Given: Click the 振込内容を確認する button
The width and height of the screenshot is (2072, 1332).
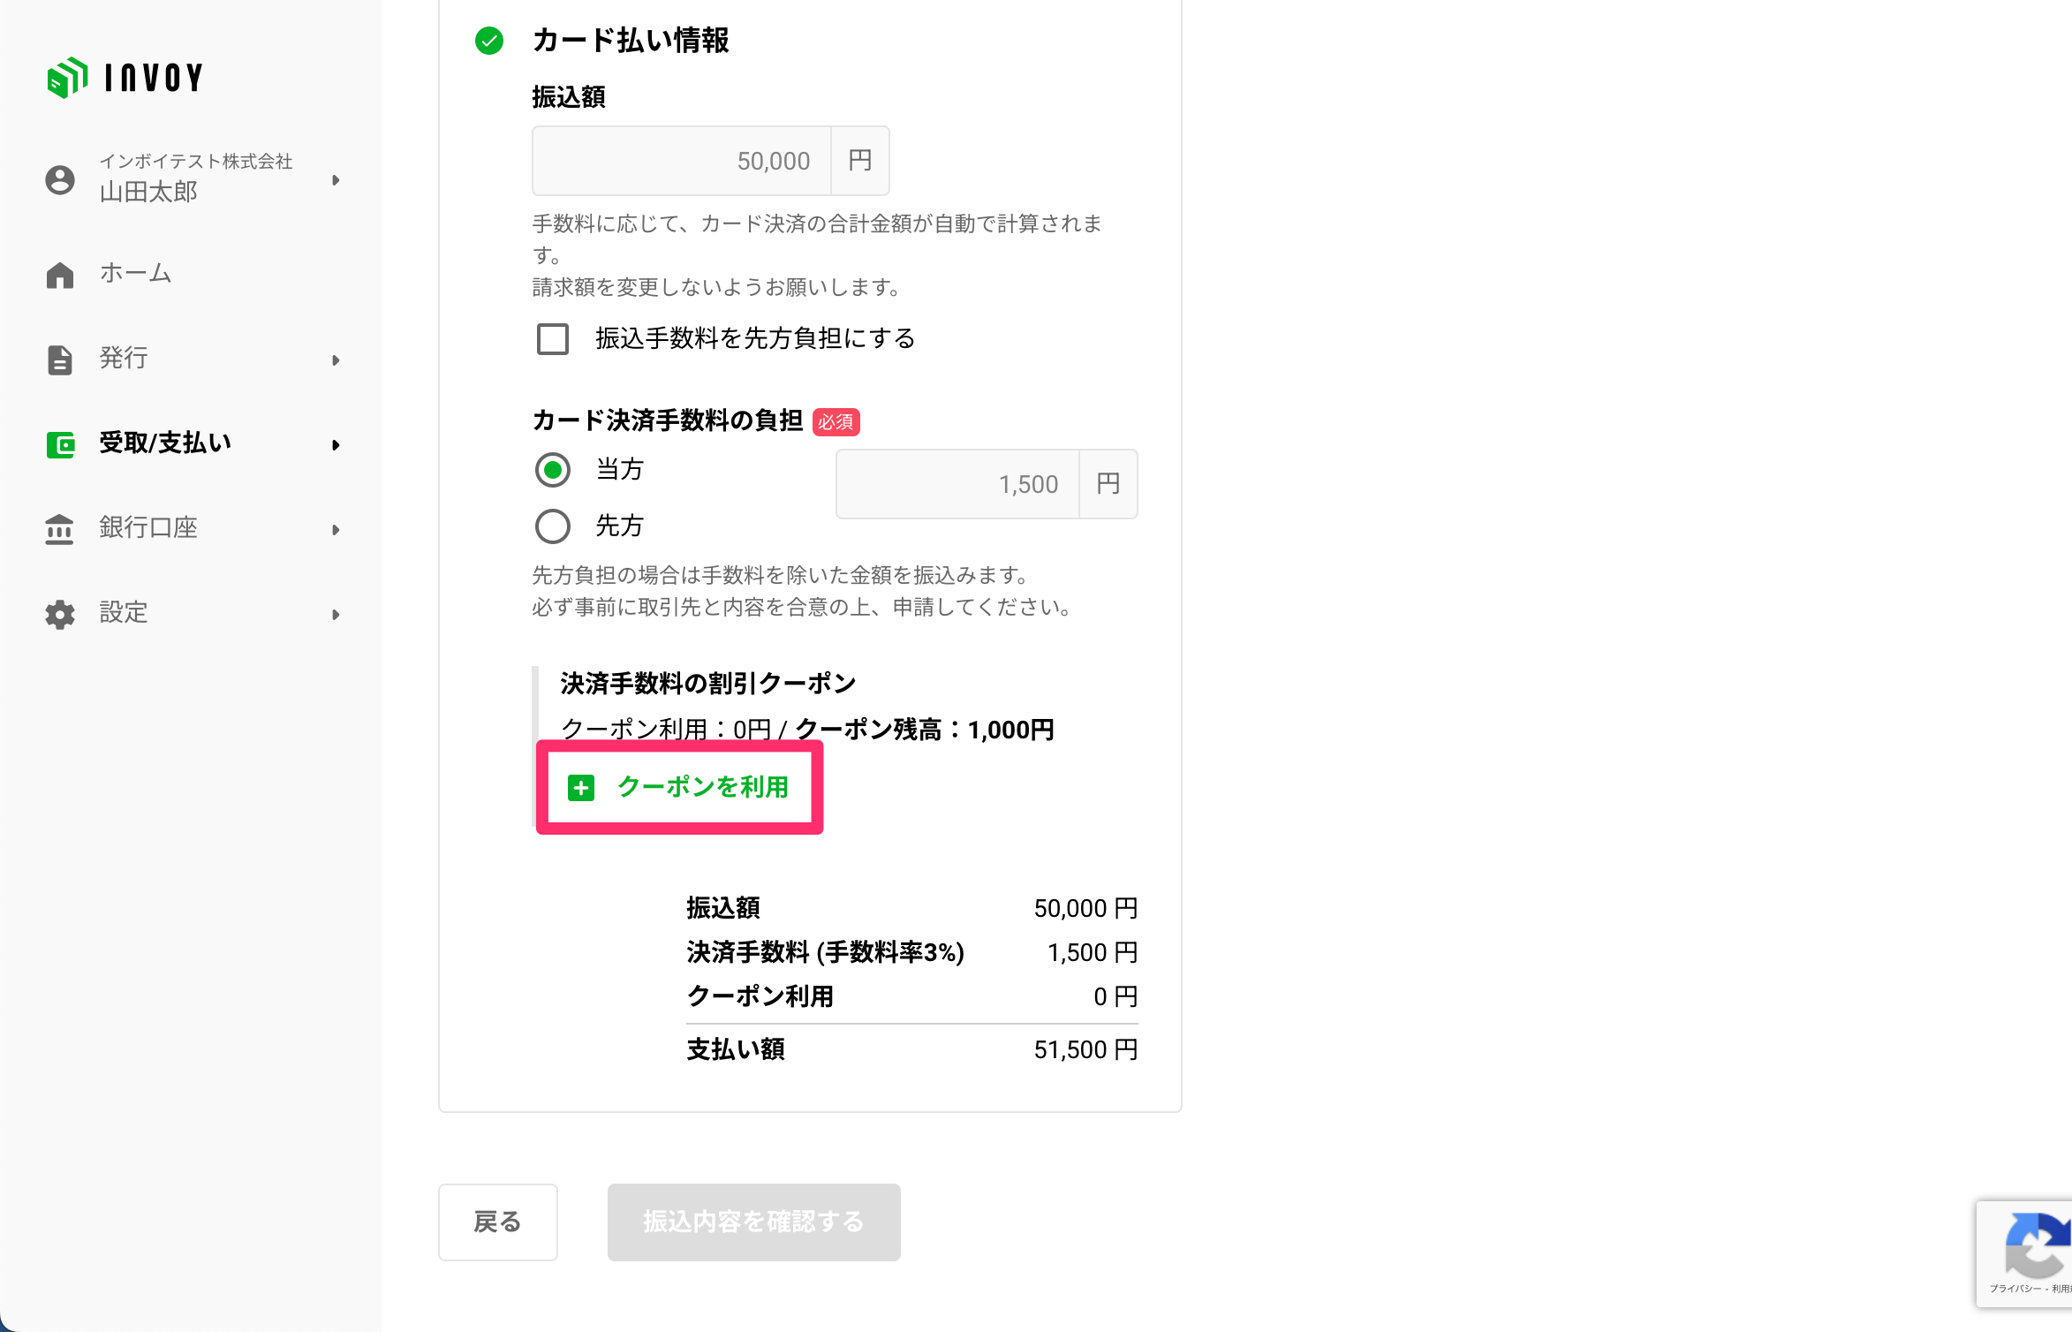Looking at the screenshot, I should pyautogui.click(x=754, y=1222).
